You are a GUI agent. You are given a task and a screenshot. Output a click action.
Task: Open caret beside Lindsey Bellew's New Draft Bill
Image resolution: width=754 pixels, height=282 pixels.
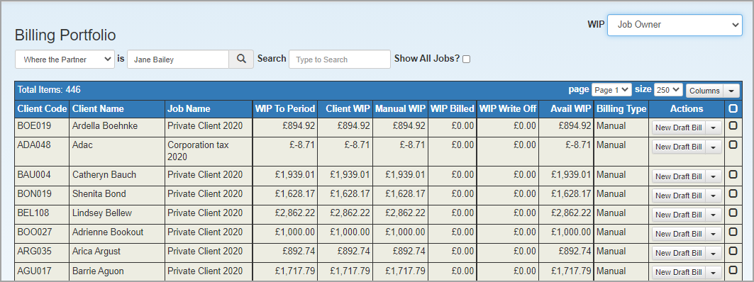click(714, 215)
